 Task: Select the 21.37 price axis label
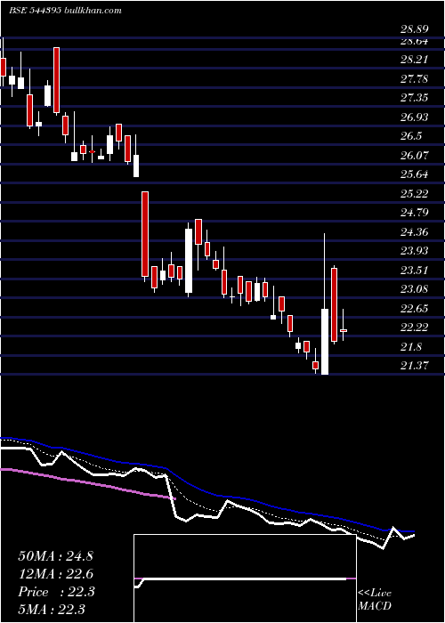414,366
